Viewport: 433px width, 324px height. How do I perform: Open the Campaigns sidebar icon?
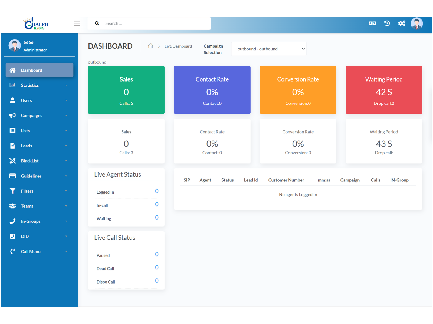click(x=12, y=115)
